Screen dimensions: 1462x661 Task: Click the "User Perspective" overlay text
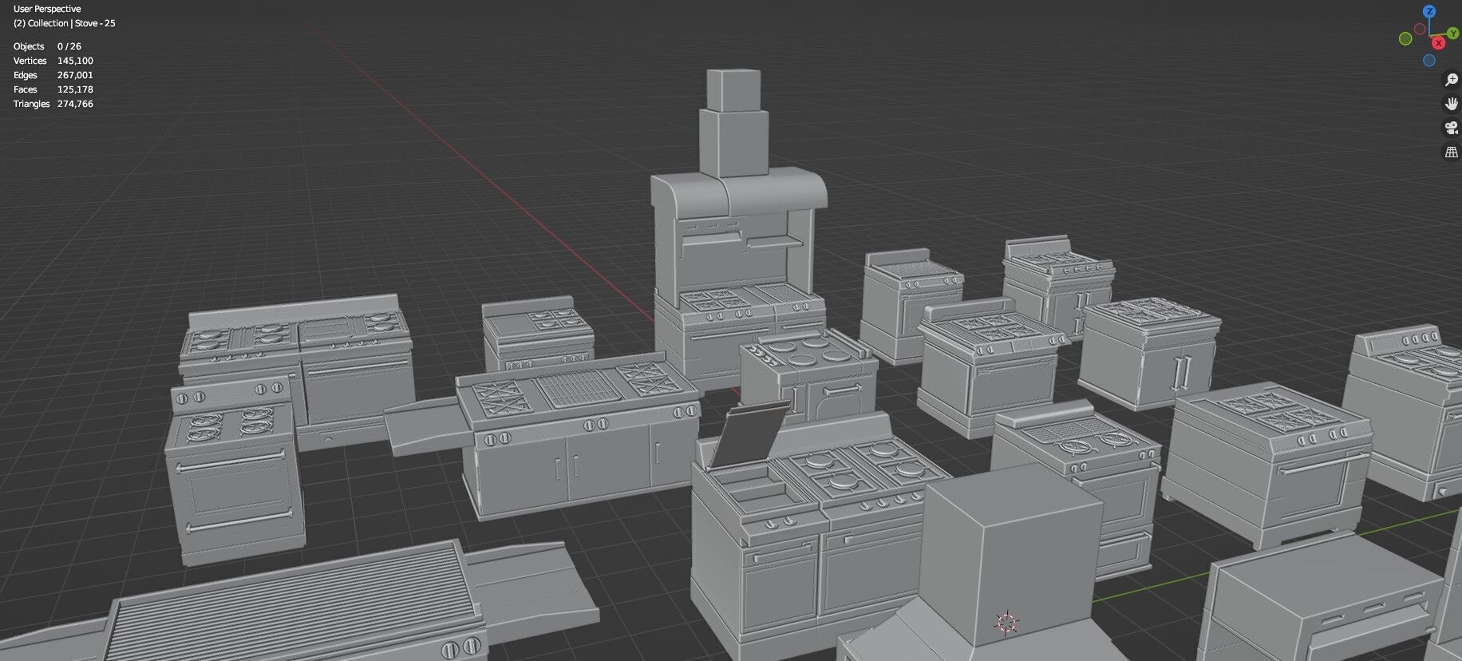tap(47, 9)
